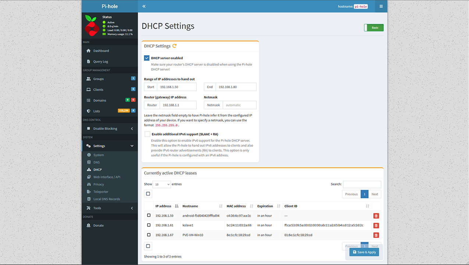Go to Local DNS Records settings
The width and height of the screenshot is (469, 265).
pos(106,199)
